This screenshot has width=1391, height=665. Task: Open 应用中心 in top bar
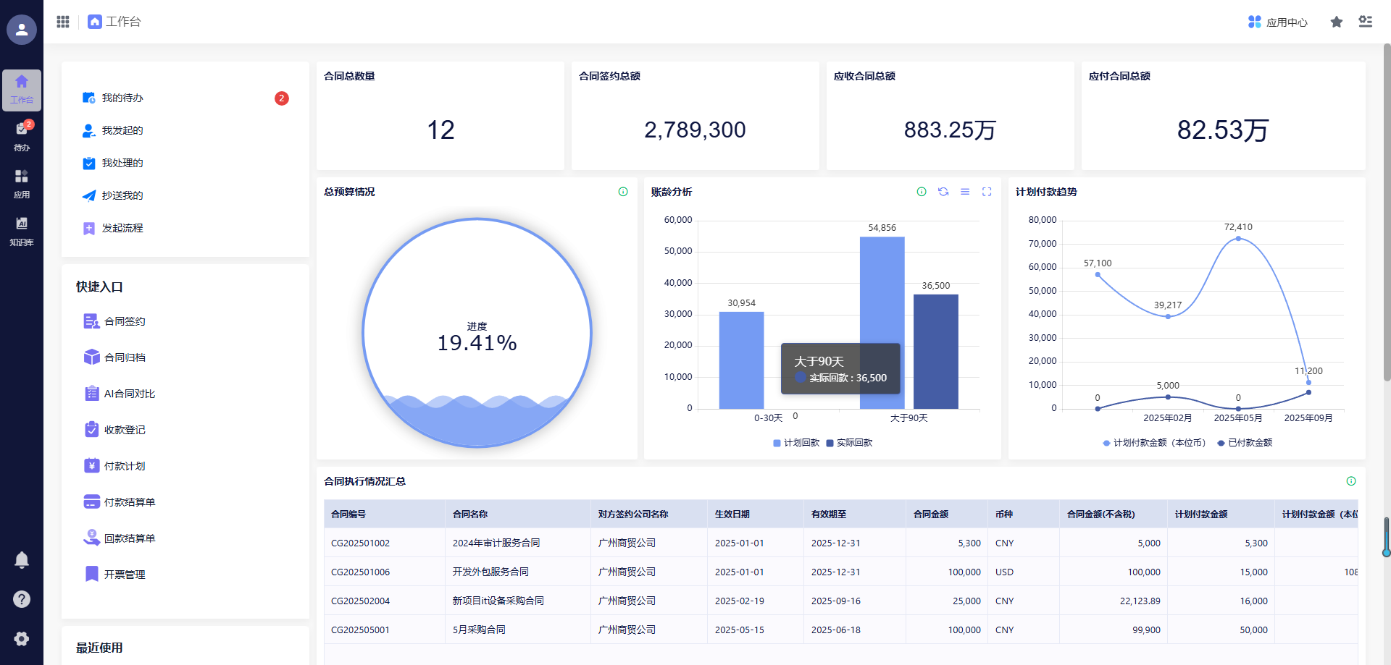coord(1278,22)
